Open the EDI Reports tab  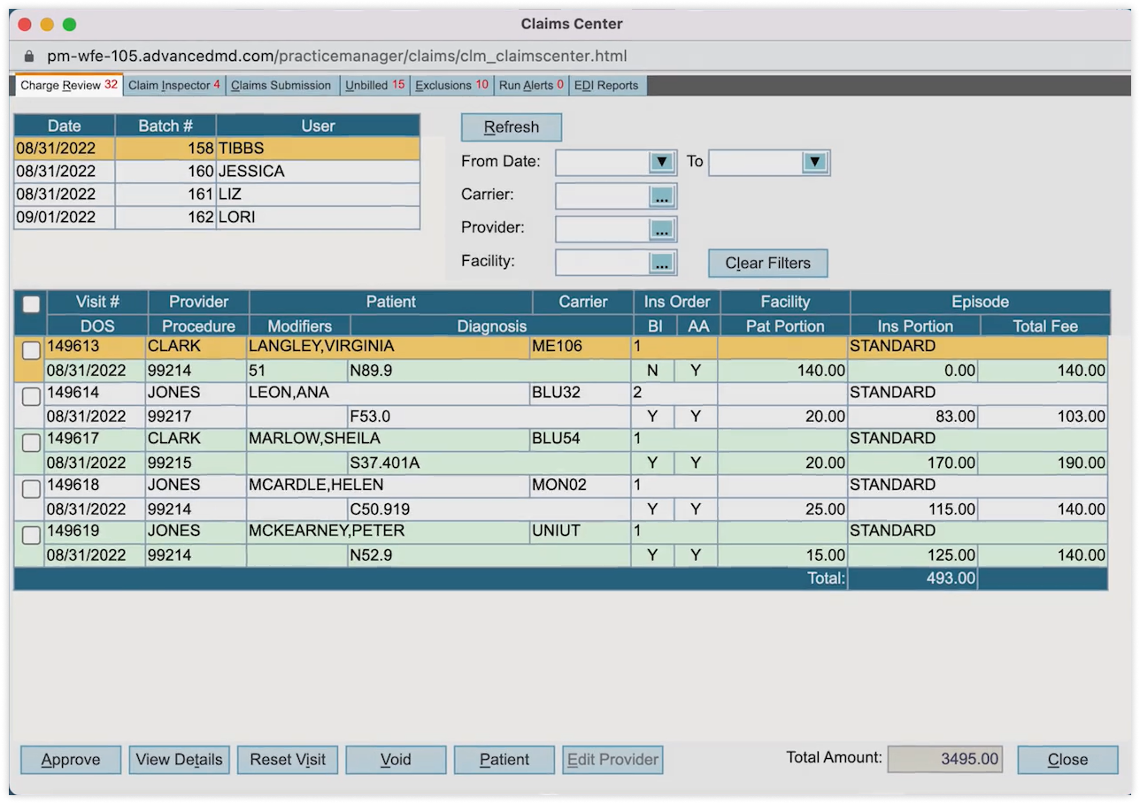pos(607,86)
